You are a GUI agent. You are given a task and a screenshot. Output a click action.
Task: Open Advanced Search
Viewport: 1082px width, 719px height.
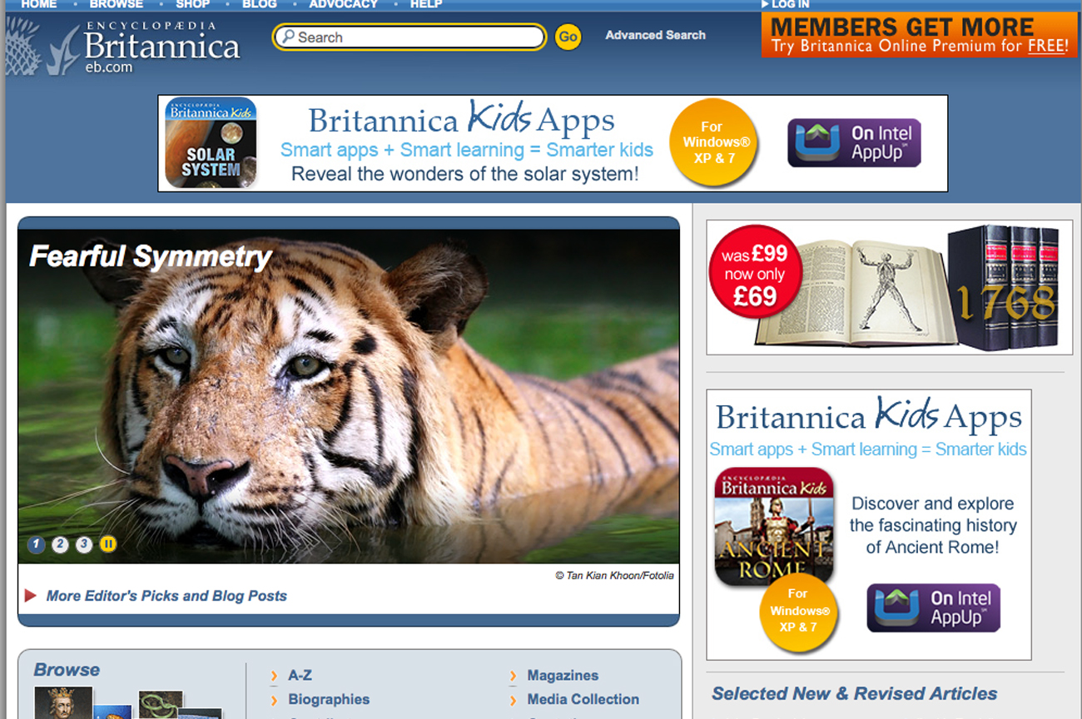pyautogui.click(x=655, y=35)
